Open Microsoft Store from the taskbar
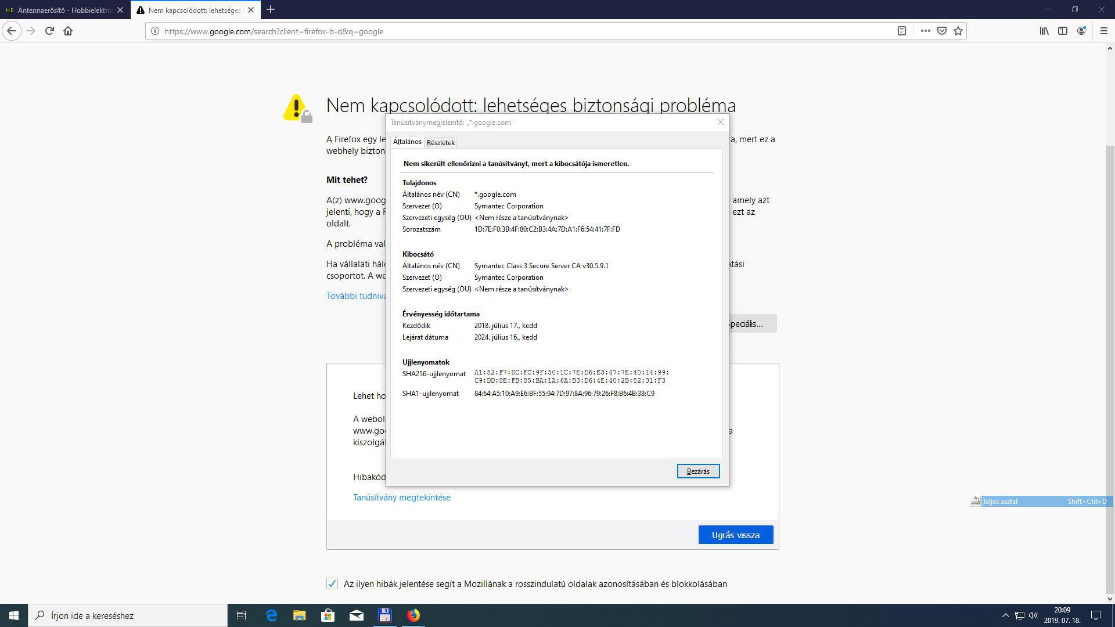This screenshot has height=627, width=1115. 328,615
